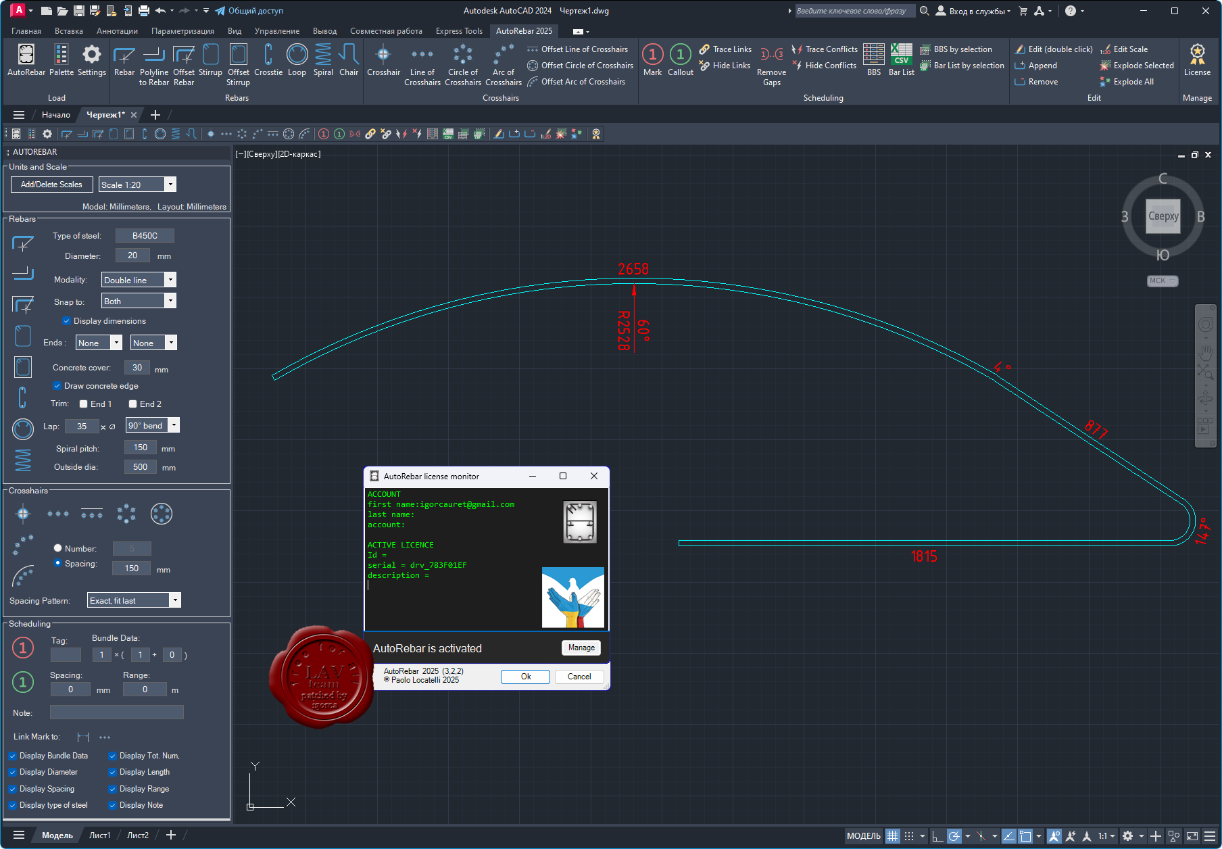Click the Mark scheduling tool

653,59
